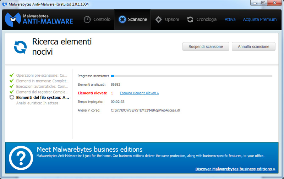284x179 pixels.
Task: Select Analisi euristica: In attesa text
Action: click(x=37, y=103)
